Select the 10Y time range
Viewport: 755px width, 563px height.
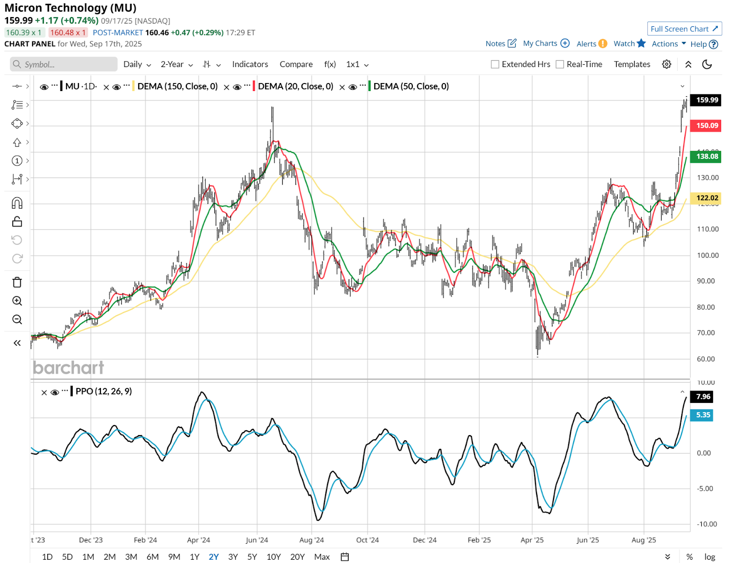point(274,557)
